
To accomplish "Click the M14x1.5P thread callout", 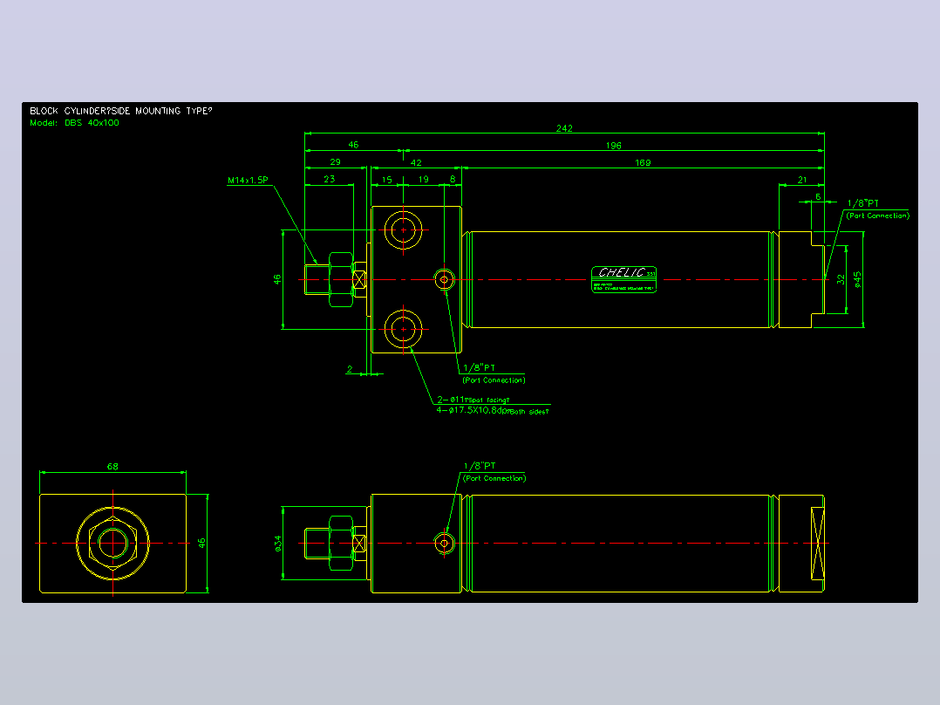I will point(248,180).
